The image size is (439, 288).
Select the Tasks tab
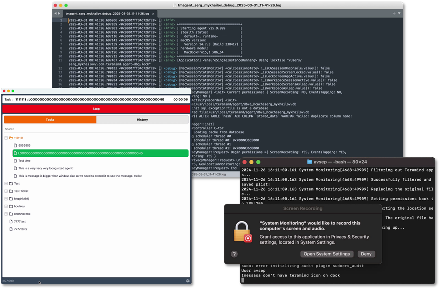pos(50,120)
